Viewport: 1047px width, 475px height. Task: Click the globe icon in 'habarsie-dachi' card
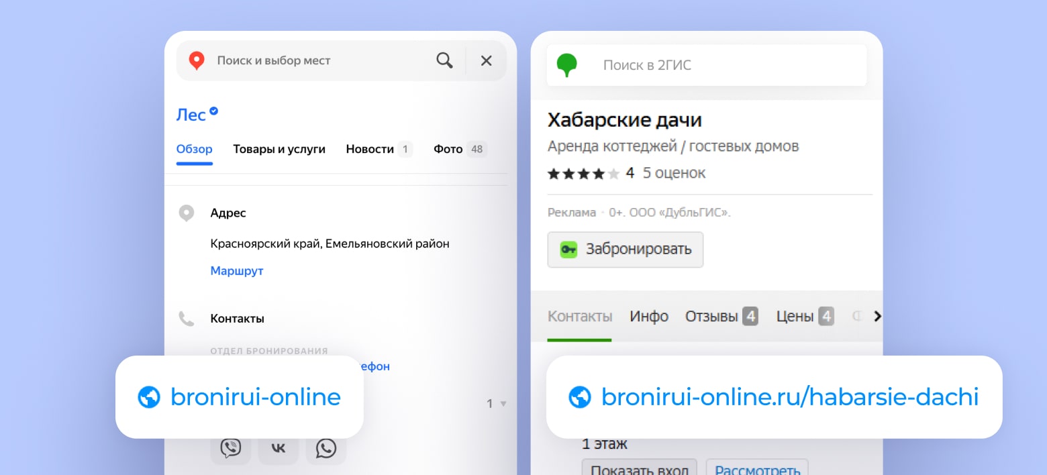[x=579, y=397]
